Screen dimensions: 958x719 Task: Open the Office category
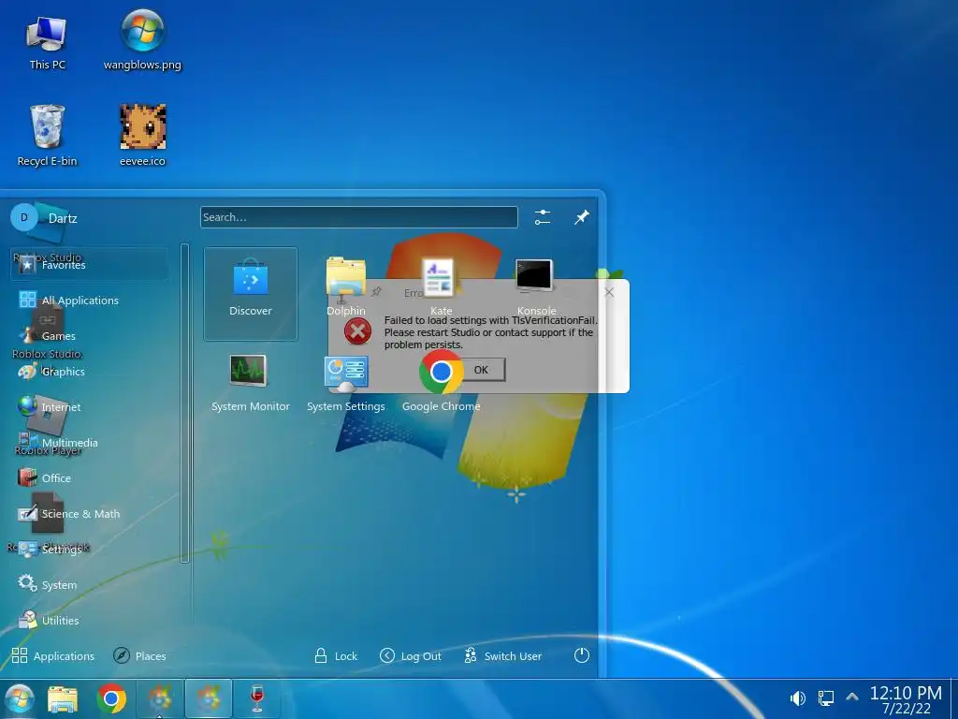[89, 478]
